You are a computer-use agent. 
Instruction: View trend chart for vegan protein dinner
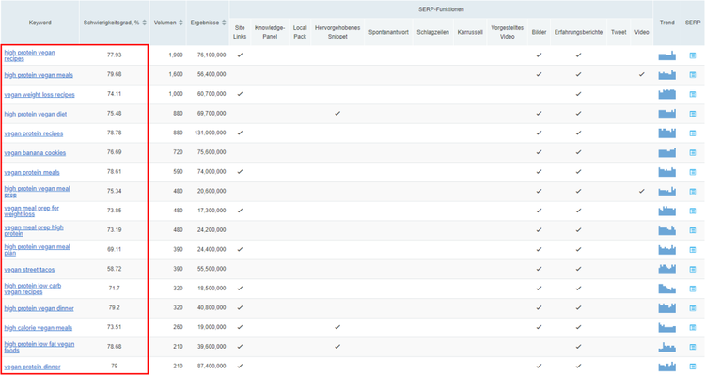[x=666, y=367]
